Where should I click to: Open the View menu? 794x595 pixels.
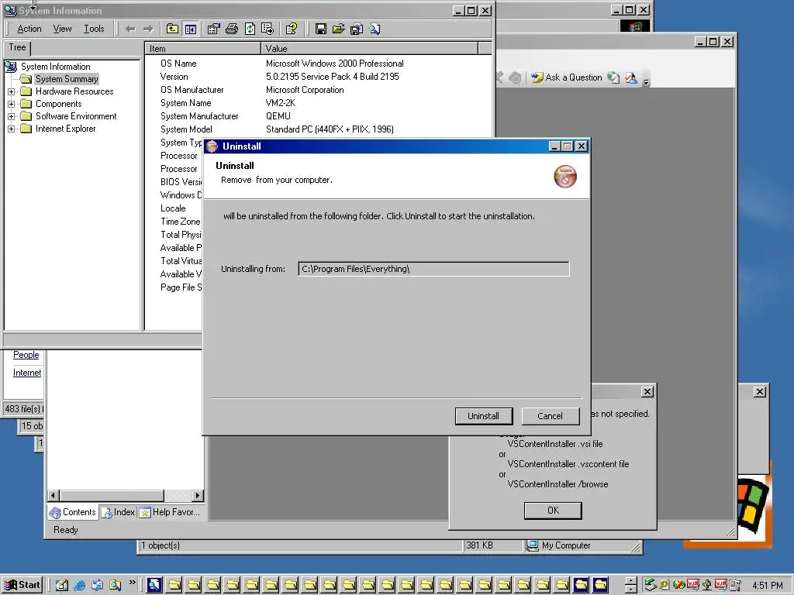[62, 29]
